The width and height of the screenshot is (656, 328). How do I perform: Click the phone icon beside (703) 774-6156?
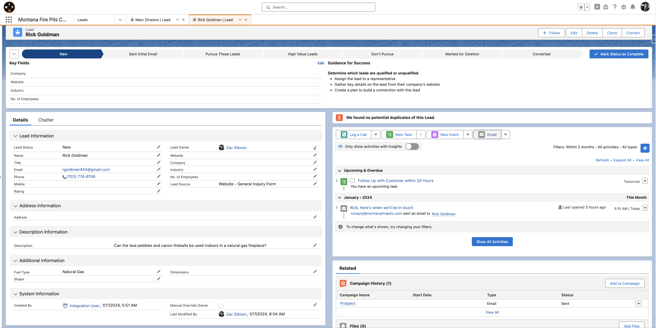pyautogui.click(x=64, y=177)
